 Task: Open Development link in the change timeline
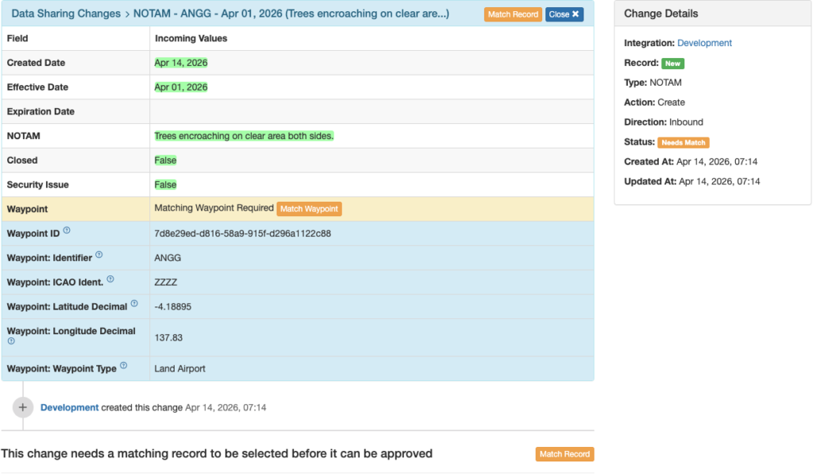click(70, 407)
